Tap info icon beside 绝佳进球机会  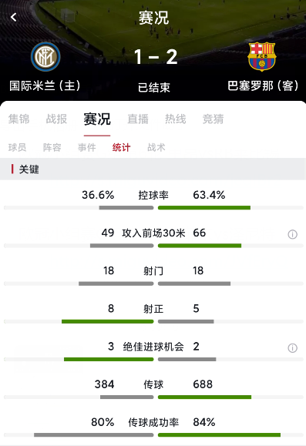pyautogui.click(x=292, y=348)
